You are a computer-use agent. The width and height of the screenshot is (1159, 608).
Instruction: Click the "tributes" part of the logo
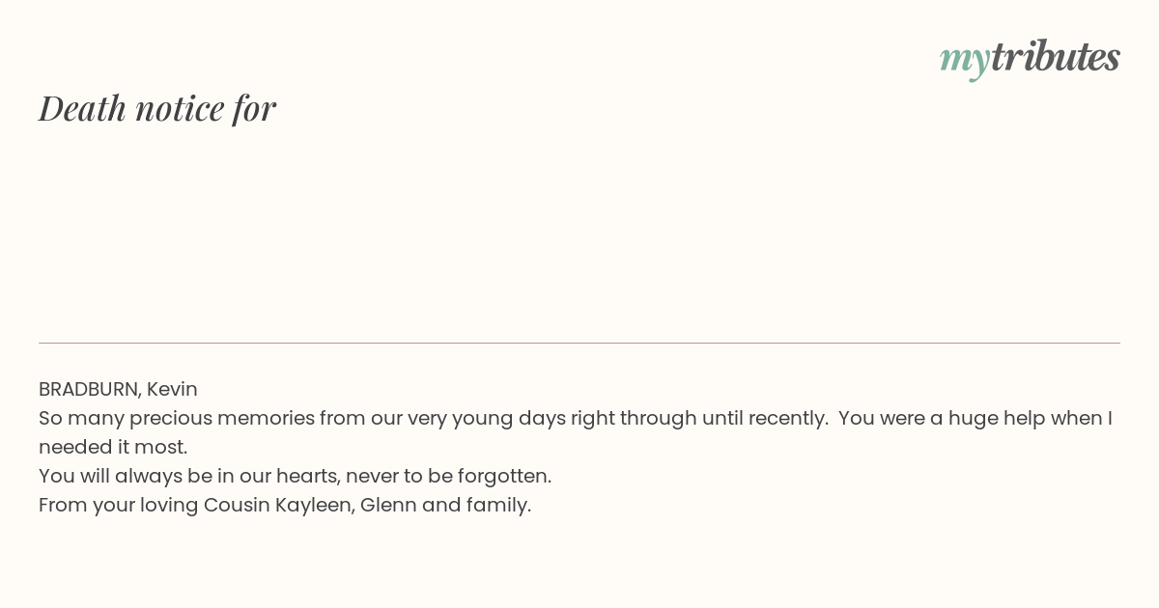(1056, 56)
